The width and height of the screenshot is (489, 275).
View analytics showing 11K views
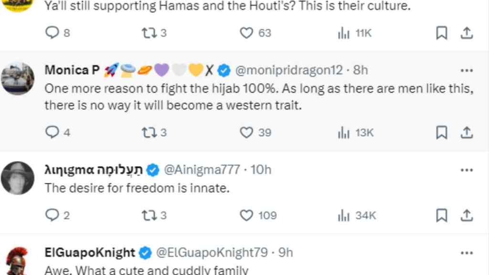point(355,33)
